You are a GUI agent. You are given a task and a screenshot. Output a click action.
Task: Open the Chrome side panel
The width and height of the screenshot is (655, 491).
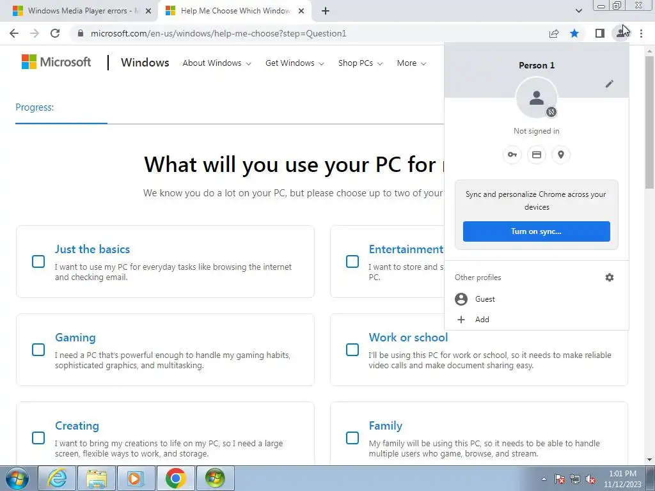600,33
